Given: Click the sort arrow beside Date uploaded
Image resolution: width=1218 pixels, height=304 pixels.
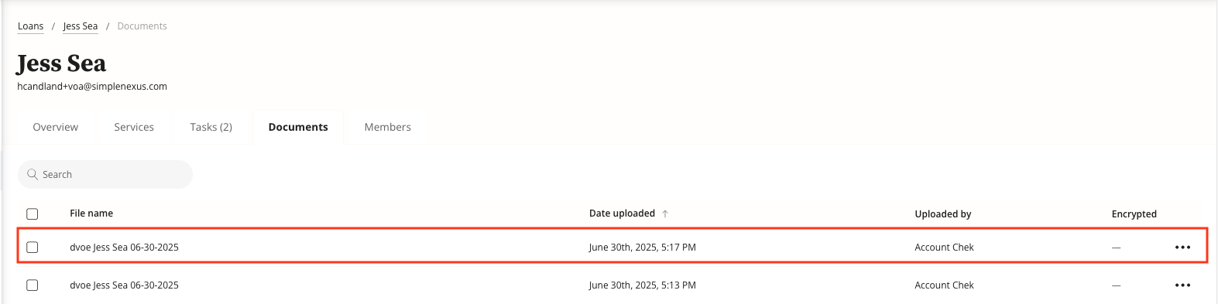Looking at the screenshot, I should 665,214.
